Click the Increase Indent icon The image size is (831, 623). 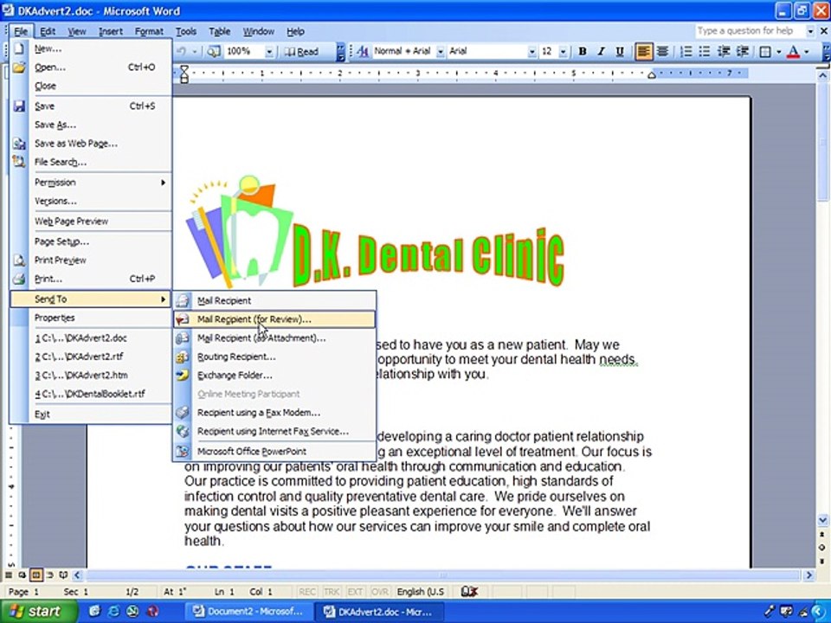(x=743, y=51)
